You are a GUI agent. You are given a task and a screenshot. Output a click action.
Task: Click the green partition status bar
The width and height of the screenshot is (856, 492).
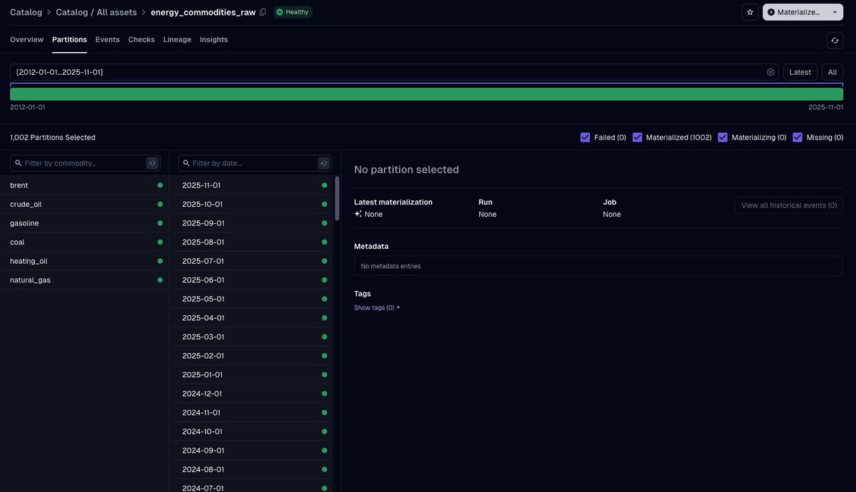pyautogui.click(x=427, y=94)
